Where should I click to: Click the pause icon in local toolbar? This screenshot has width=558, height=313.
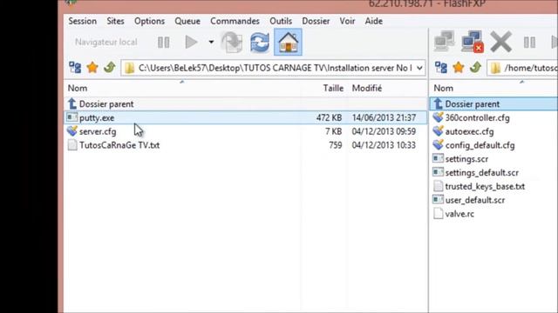pyautogui.click(x=163, y=43)
